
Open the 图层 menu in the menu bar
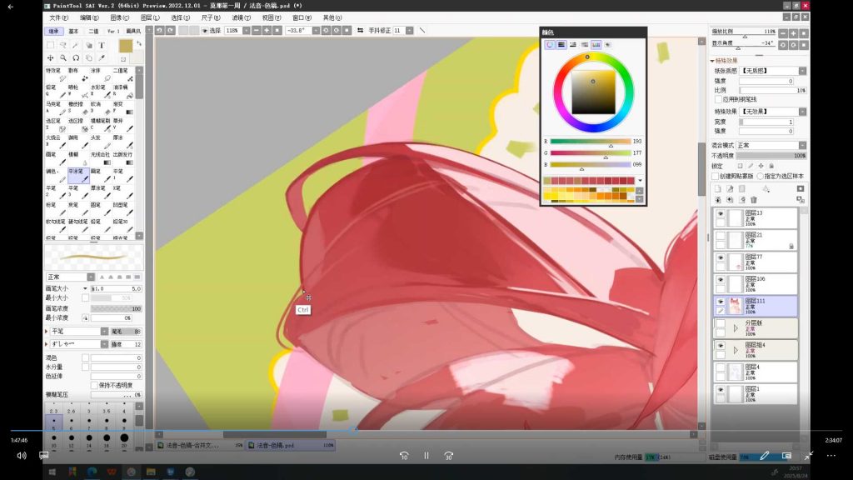click(151, 17)
